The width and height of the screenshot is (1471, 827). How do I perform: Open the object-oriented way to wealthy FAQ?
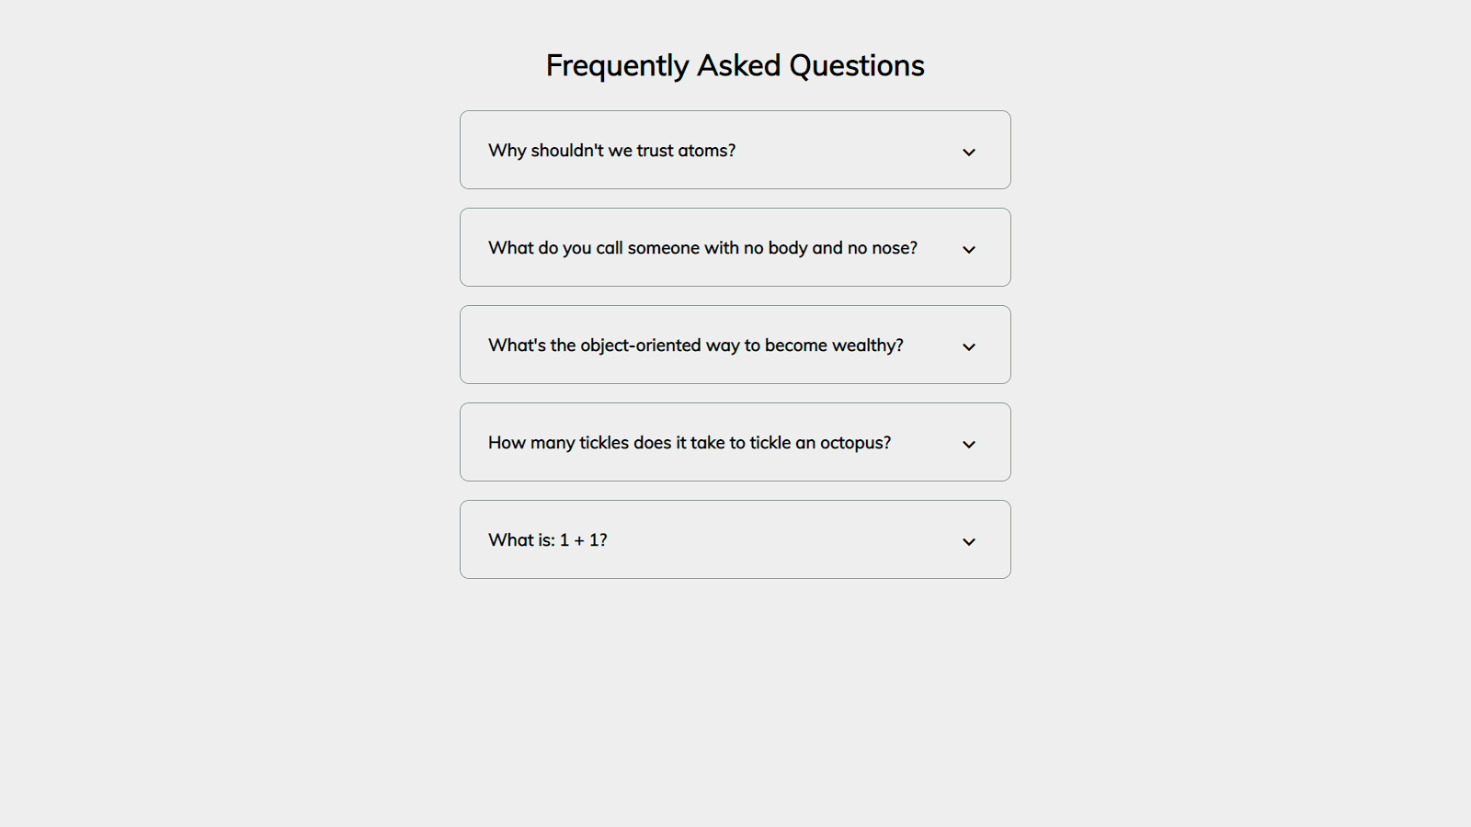pos(735,346)
